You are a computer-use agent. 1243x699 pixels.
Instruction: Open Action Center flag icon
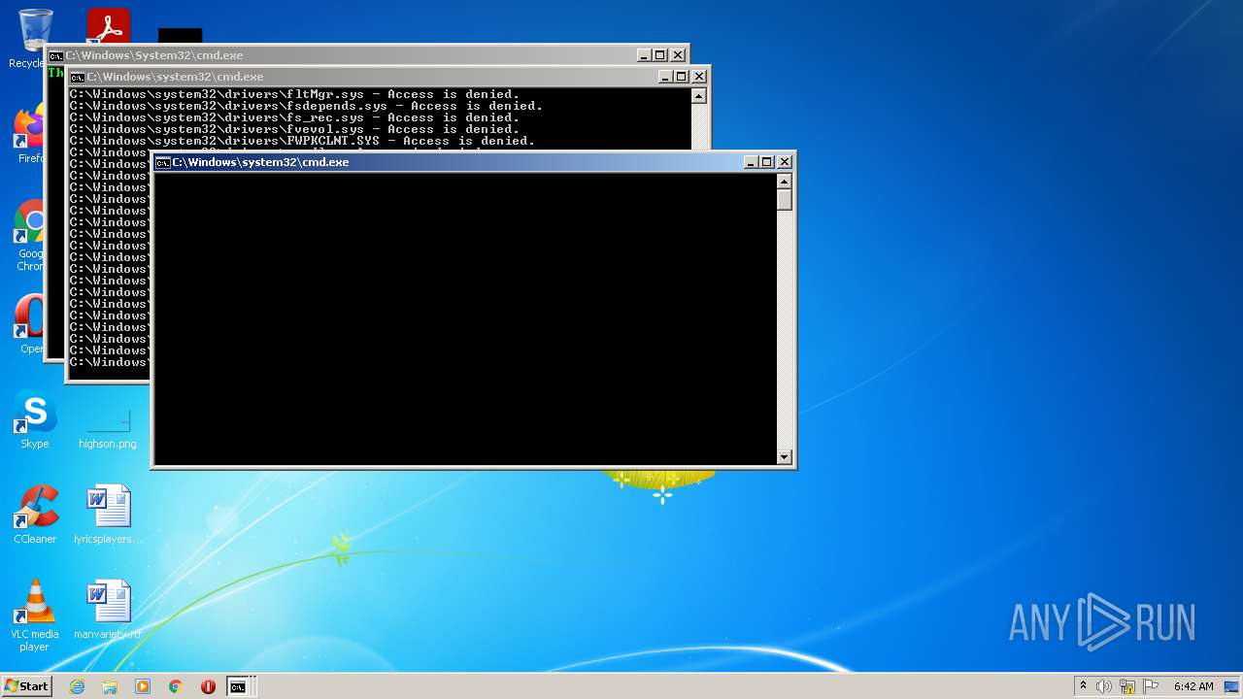(1151, 686)
